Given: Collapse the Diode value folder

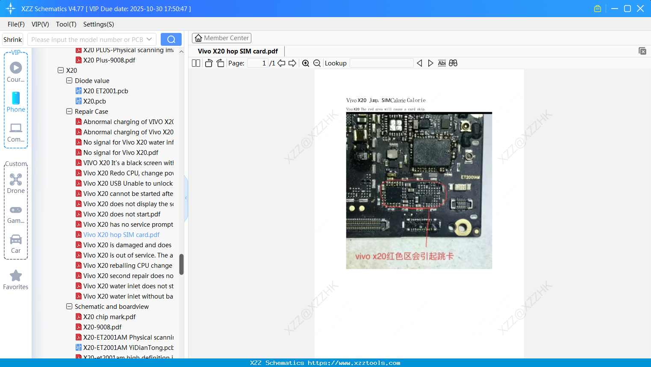Looking at the screenshot, I should coord(69,80).
